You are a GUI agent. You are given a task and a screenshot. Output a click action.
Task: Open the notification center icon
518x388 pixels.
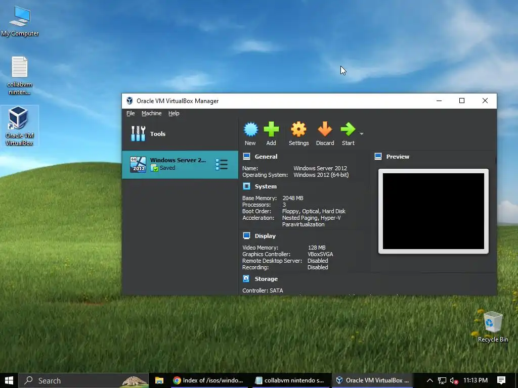(501, 380)
